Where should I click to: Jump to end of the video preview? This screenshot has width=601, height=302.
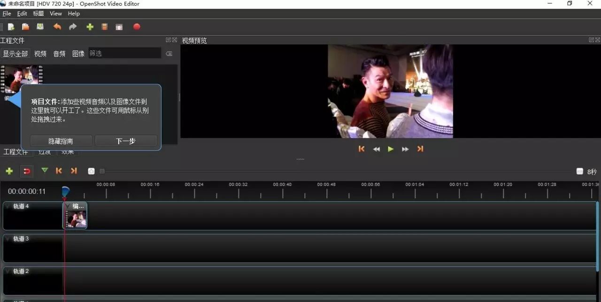tap(420, 149)
